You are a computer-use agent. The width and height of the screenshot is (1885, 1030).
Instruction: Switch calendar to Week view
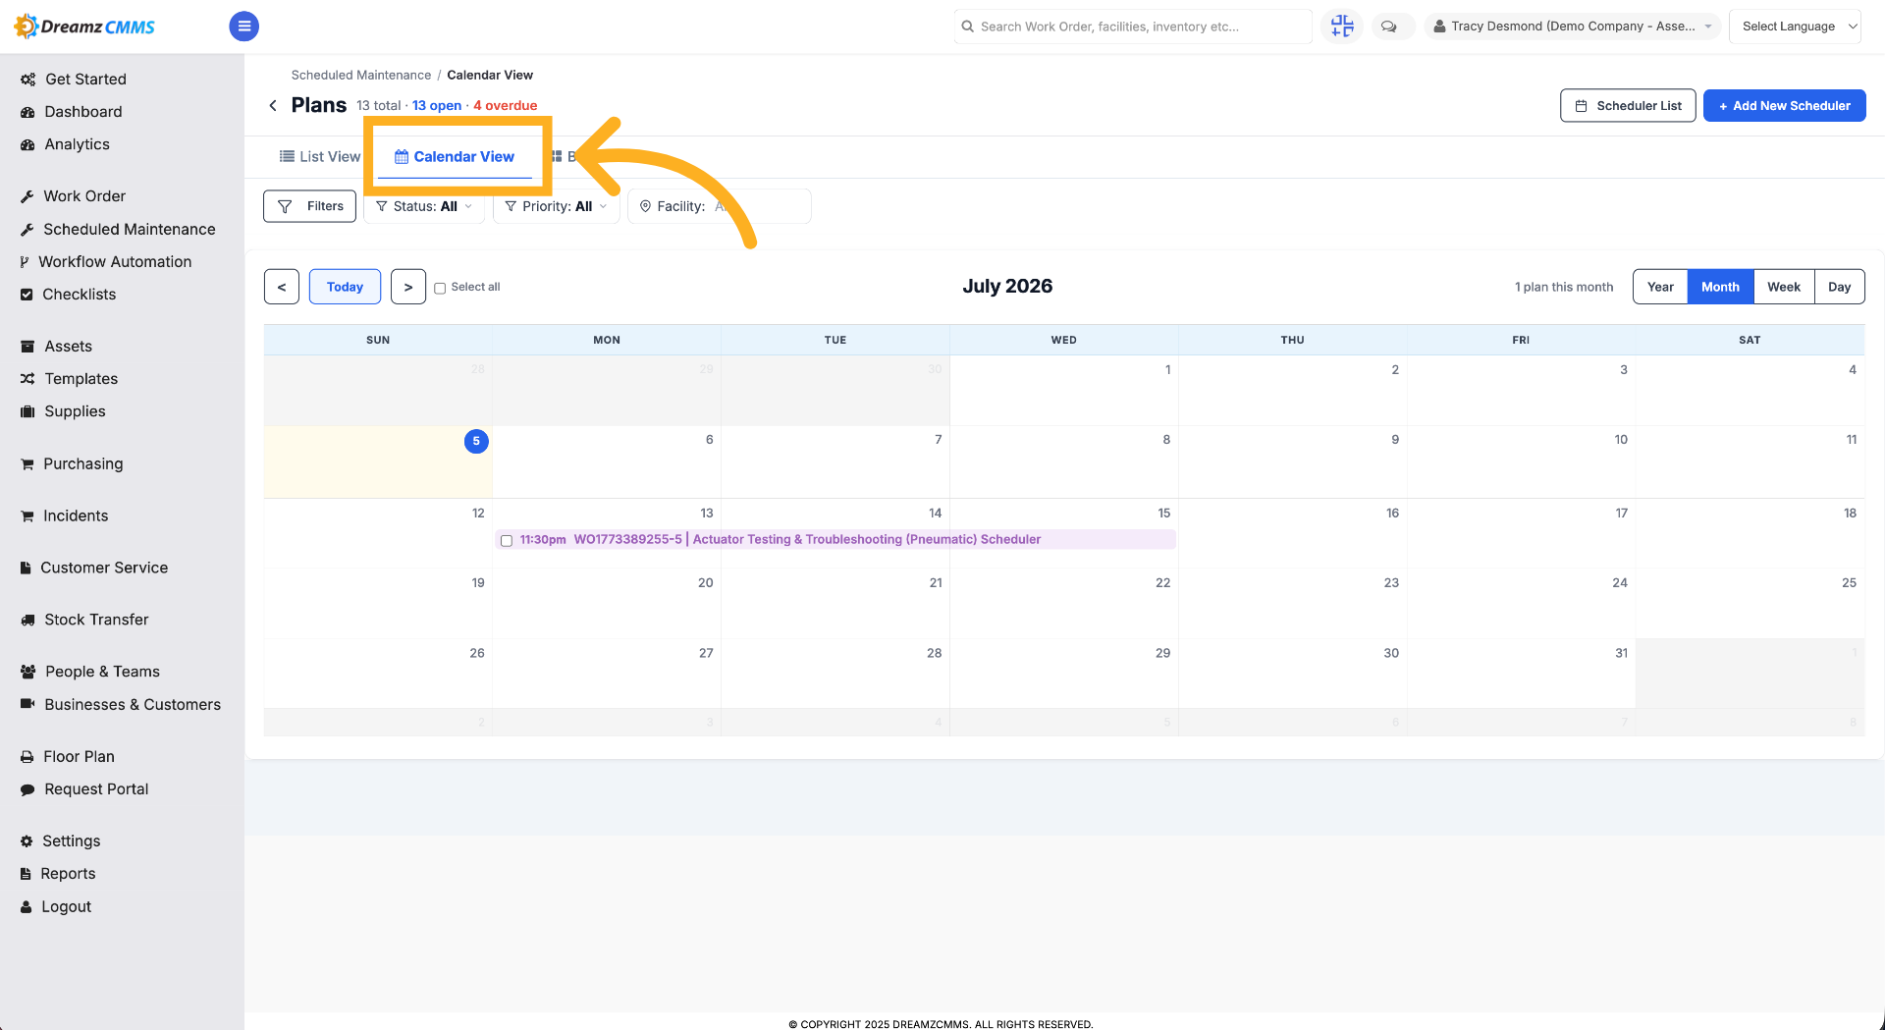(1784, 287)
